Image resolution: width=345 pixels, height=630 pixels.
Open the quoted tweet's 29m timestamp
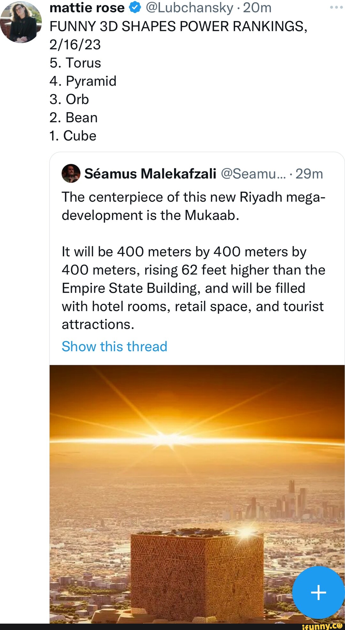point(309,173)
